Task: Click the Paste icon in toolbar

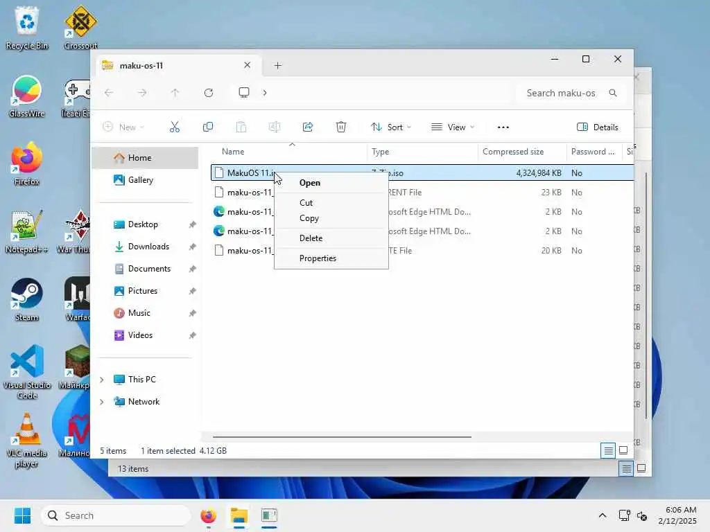Action: tap(241, 127)
